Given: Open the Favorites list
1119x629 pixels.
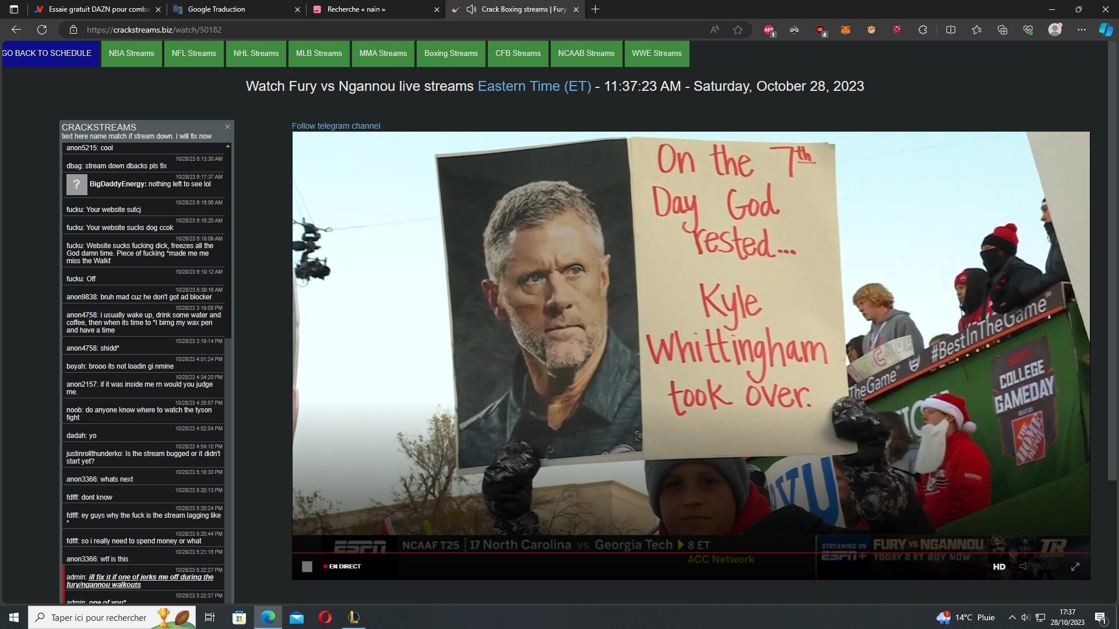Looking at the screenshot, I should click(x=977, y=30).
